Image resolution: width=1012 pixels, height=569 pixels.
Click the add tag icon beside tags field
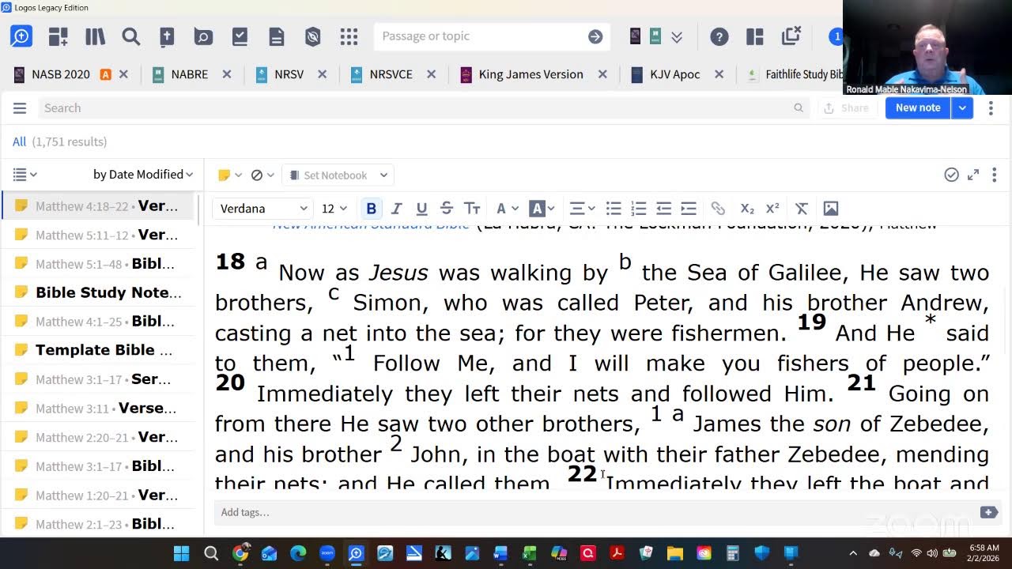988,512
